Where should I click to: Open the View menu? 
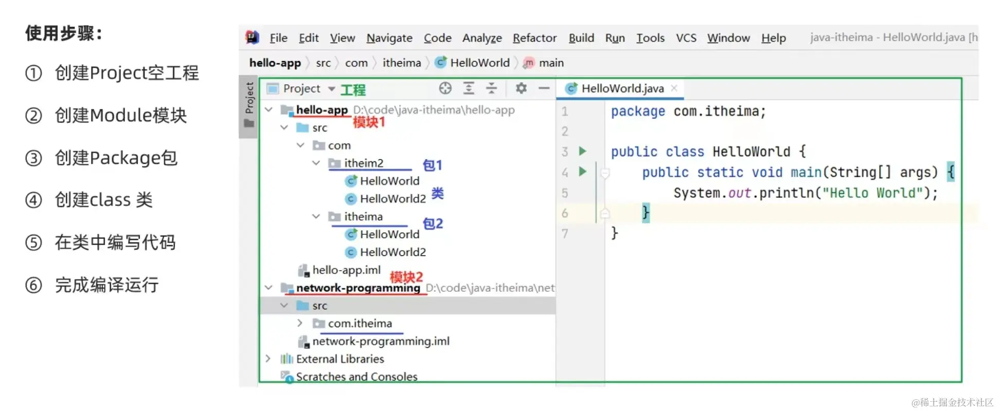tap(342, 38)
